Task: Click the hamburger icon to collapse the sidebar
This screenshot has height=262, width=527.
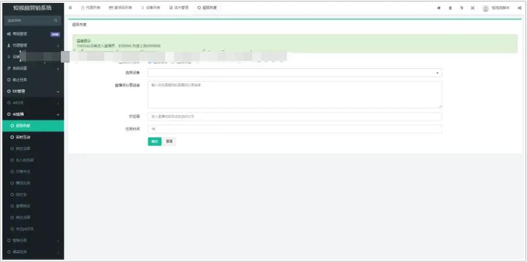Action: [x=71, y=8]
